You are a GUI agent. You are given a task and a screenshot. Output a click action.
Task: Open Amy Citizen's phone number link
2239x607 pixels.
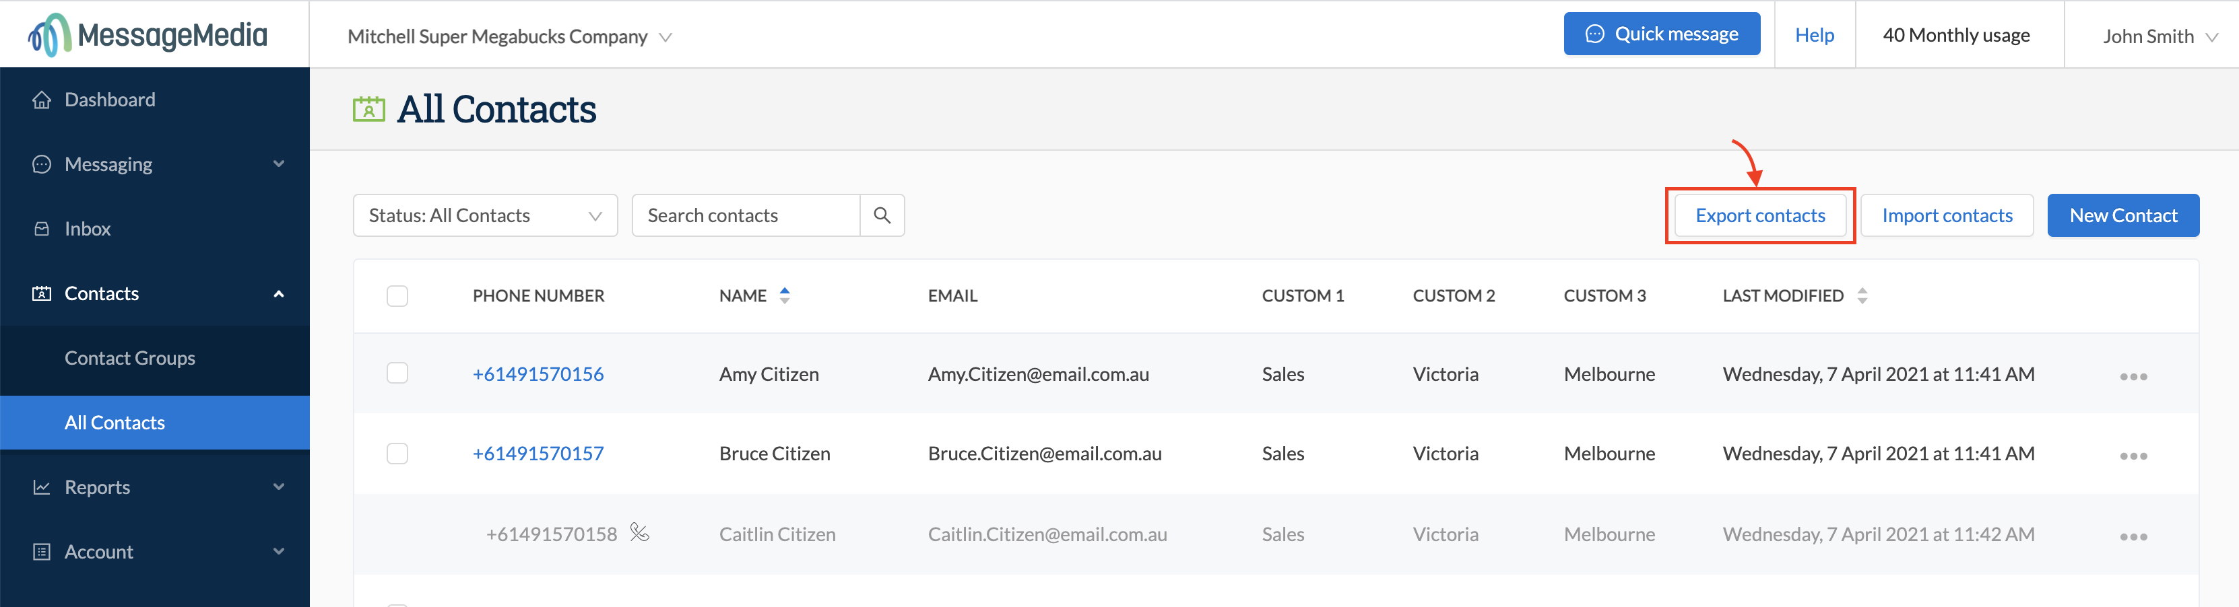click(x=538, y=373)
